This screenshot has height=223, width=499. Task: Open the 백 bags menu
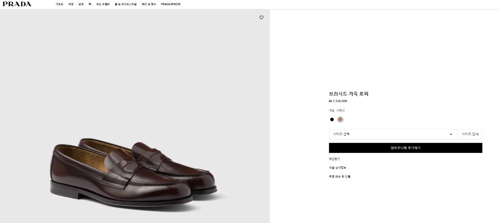(x=90, y=4)
